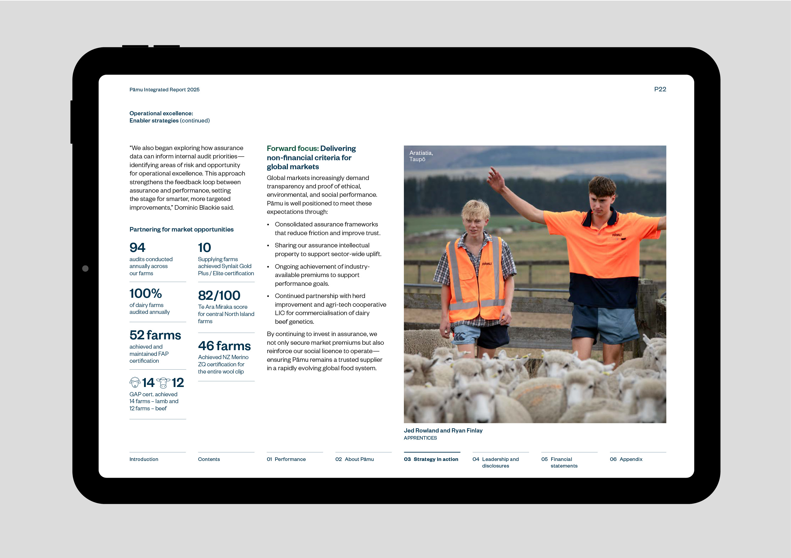Open the Introduction section tab
This screenshot has width=791, height=558.
tap(144, 459)
